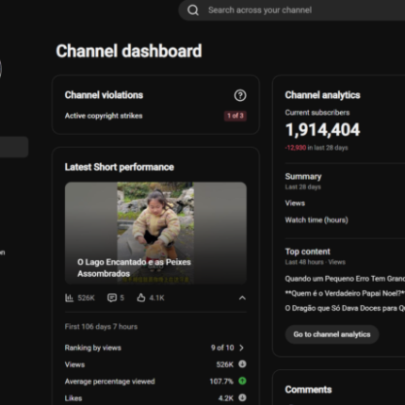This screenshot has height=405, width=405.
Task: Click the 'Ranking by views' label
Action: [x=93, y=348]
